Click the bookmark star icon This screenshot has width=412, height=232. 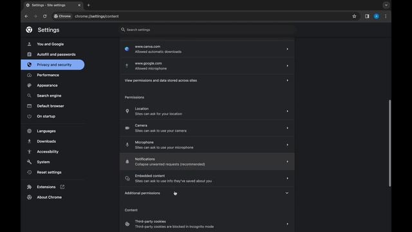(x=354, y=16)
